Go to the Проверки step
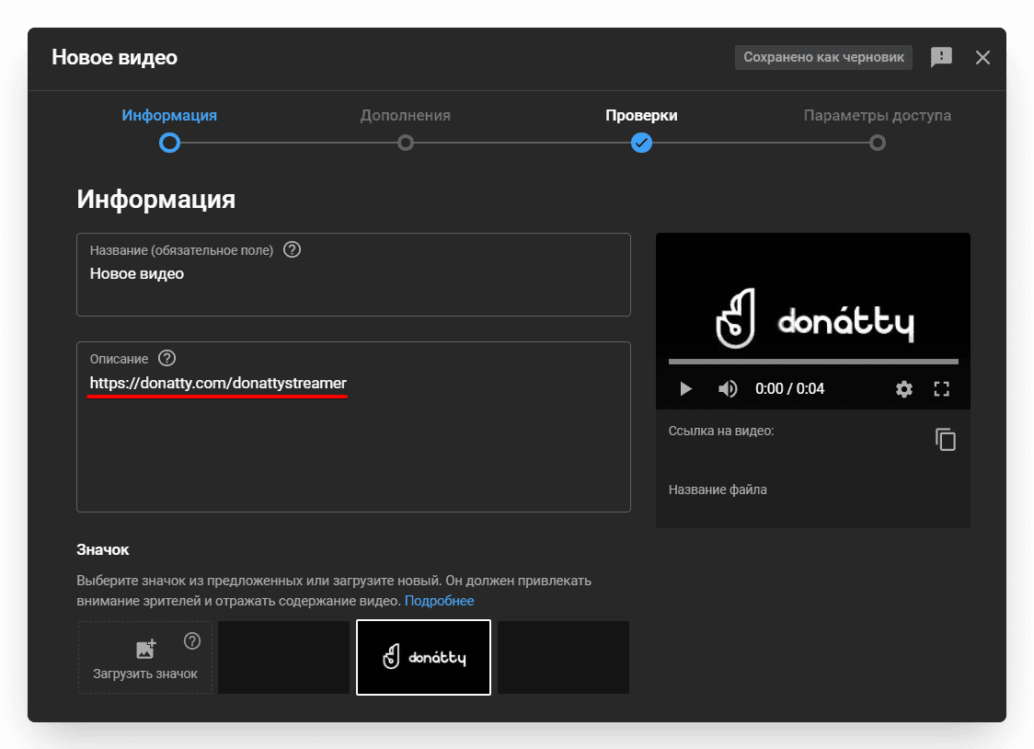This screenshot has height=749, width=1034. [x=641, y=115]
